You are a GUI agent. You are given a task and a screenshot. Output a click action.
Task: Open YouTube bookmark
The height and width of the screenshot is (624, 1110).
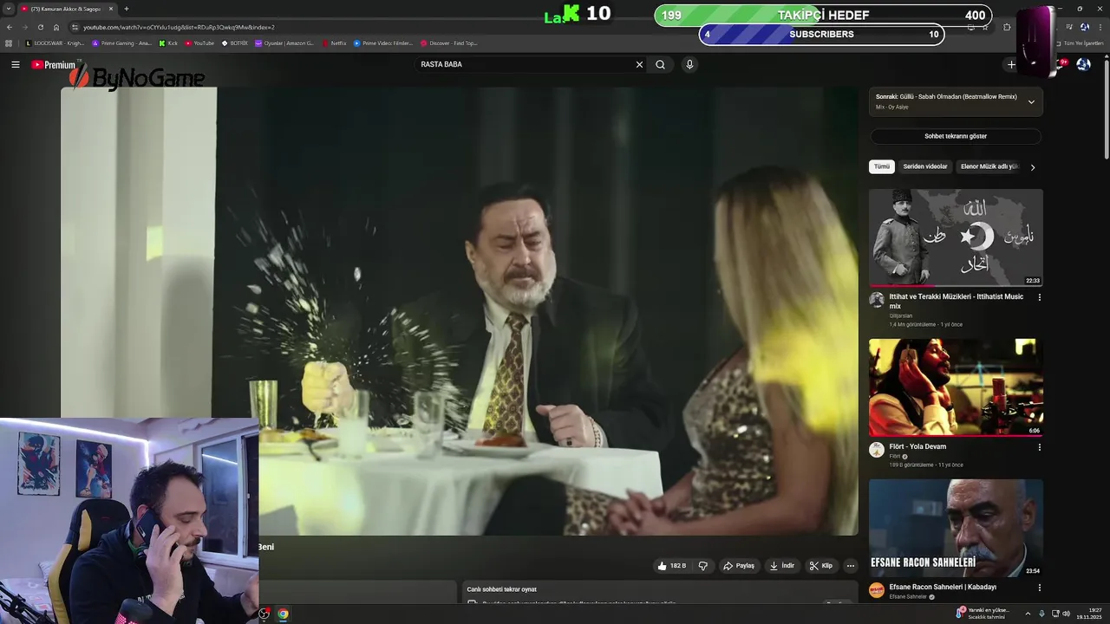199,43
